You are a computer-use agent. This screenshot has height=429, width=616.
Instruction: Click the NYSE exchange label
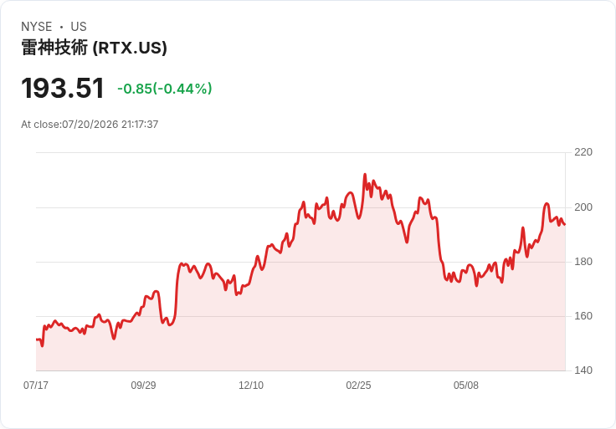tap(37, 26)
